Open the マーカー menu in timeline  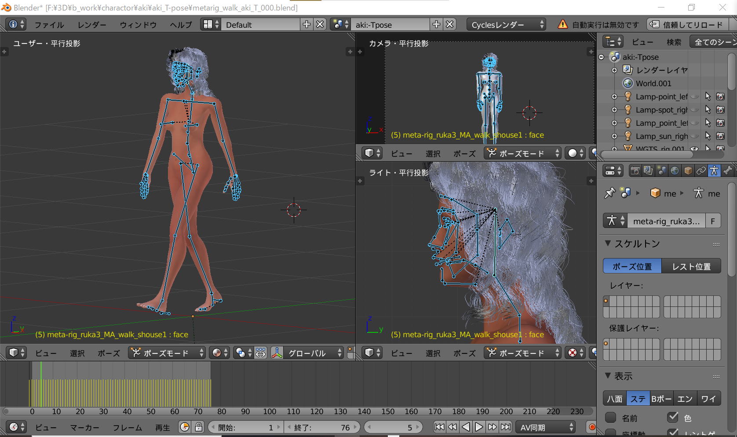(84, 427)
